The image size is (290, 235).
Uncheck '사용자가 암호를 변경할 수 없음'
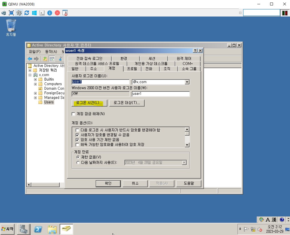pyautogui.click(x=77, y=135)
